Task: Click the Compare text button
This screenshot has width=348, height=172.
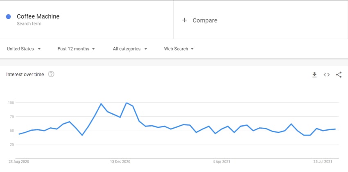Action: coord(205,20)
